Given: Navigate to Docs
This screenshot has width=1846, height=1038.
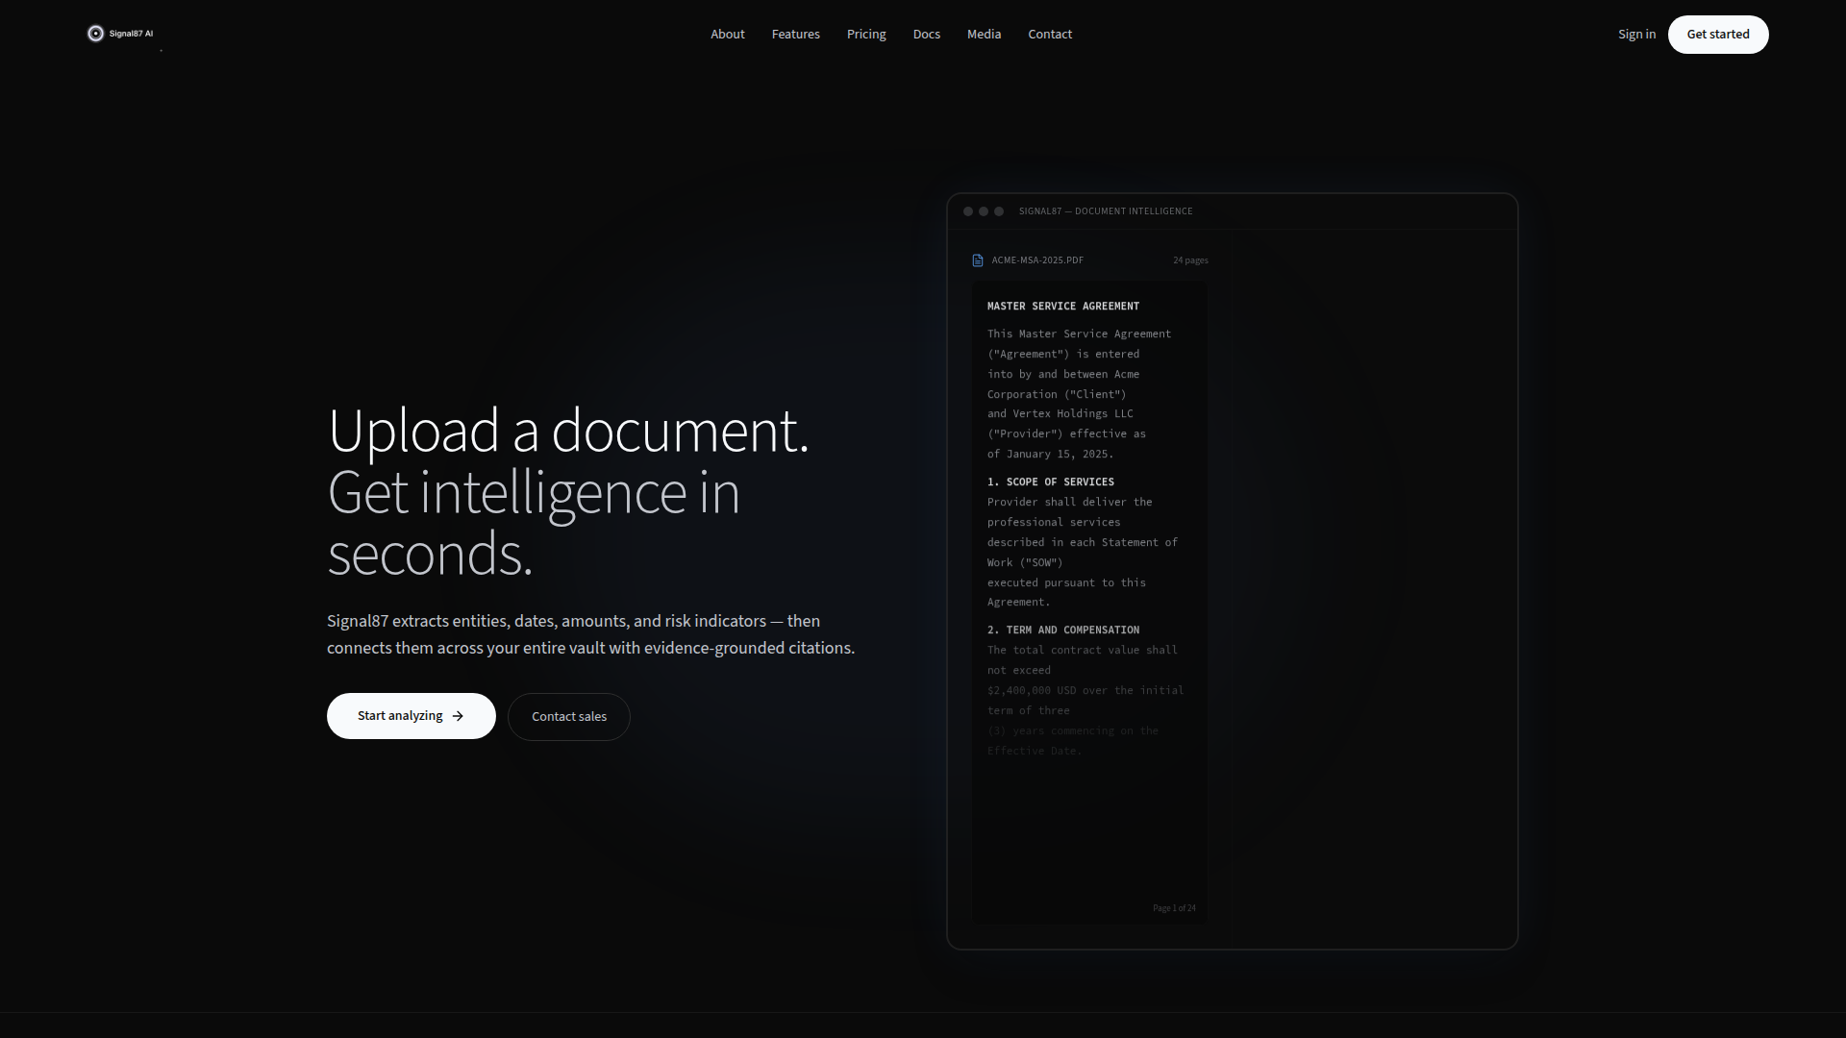Looking at the screenshot, I should coord(926,35).
